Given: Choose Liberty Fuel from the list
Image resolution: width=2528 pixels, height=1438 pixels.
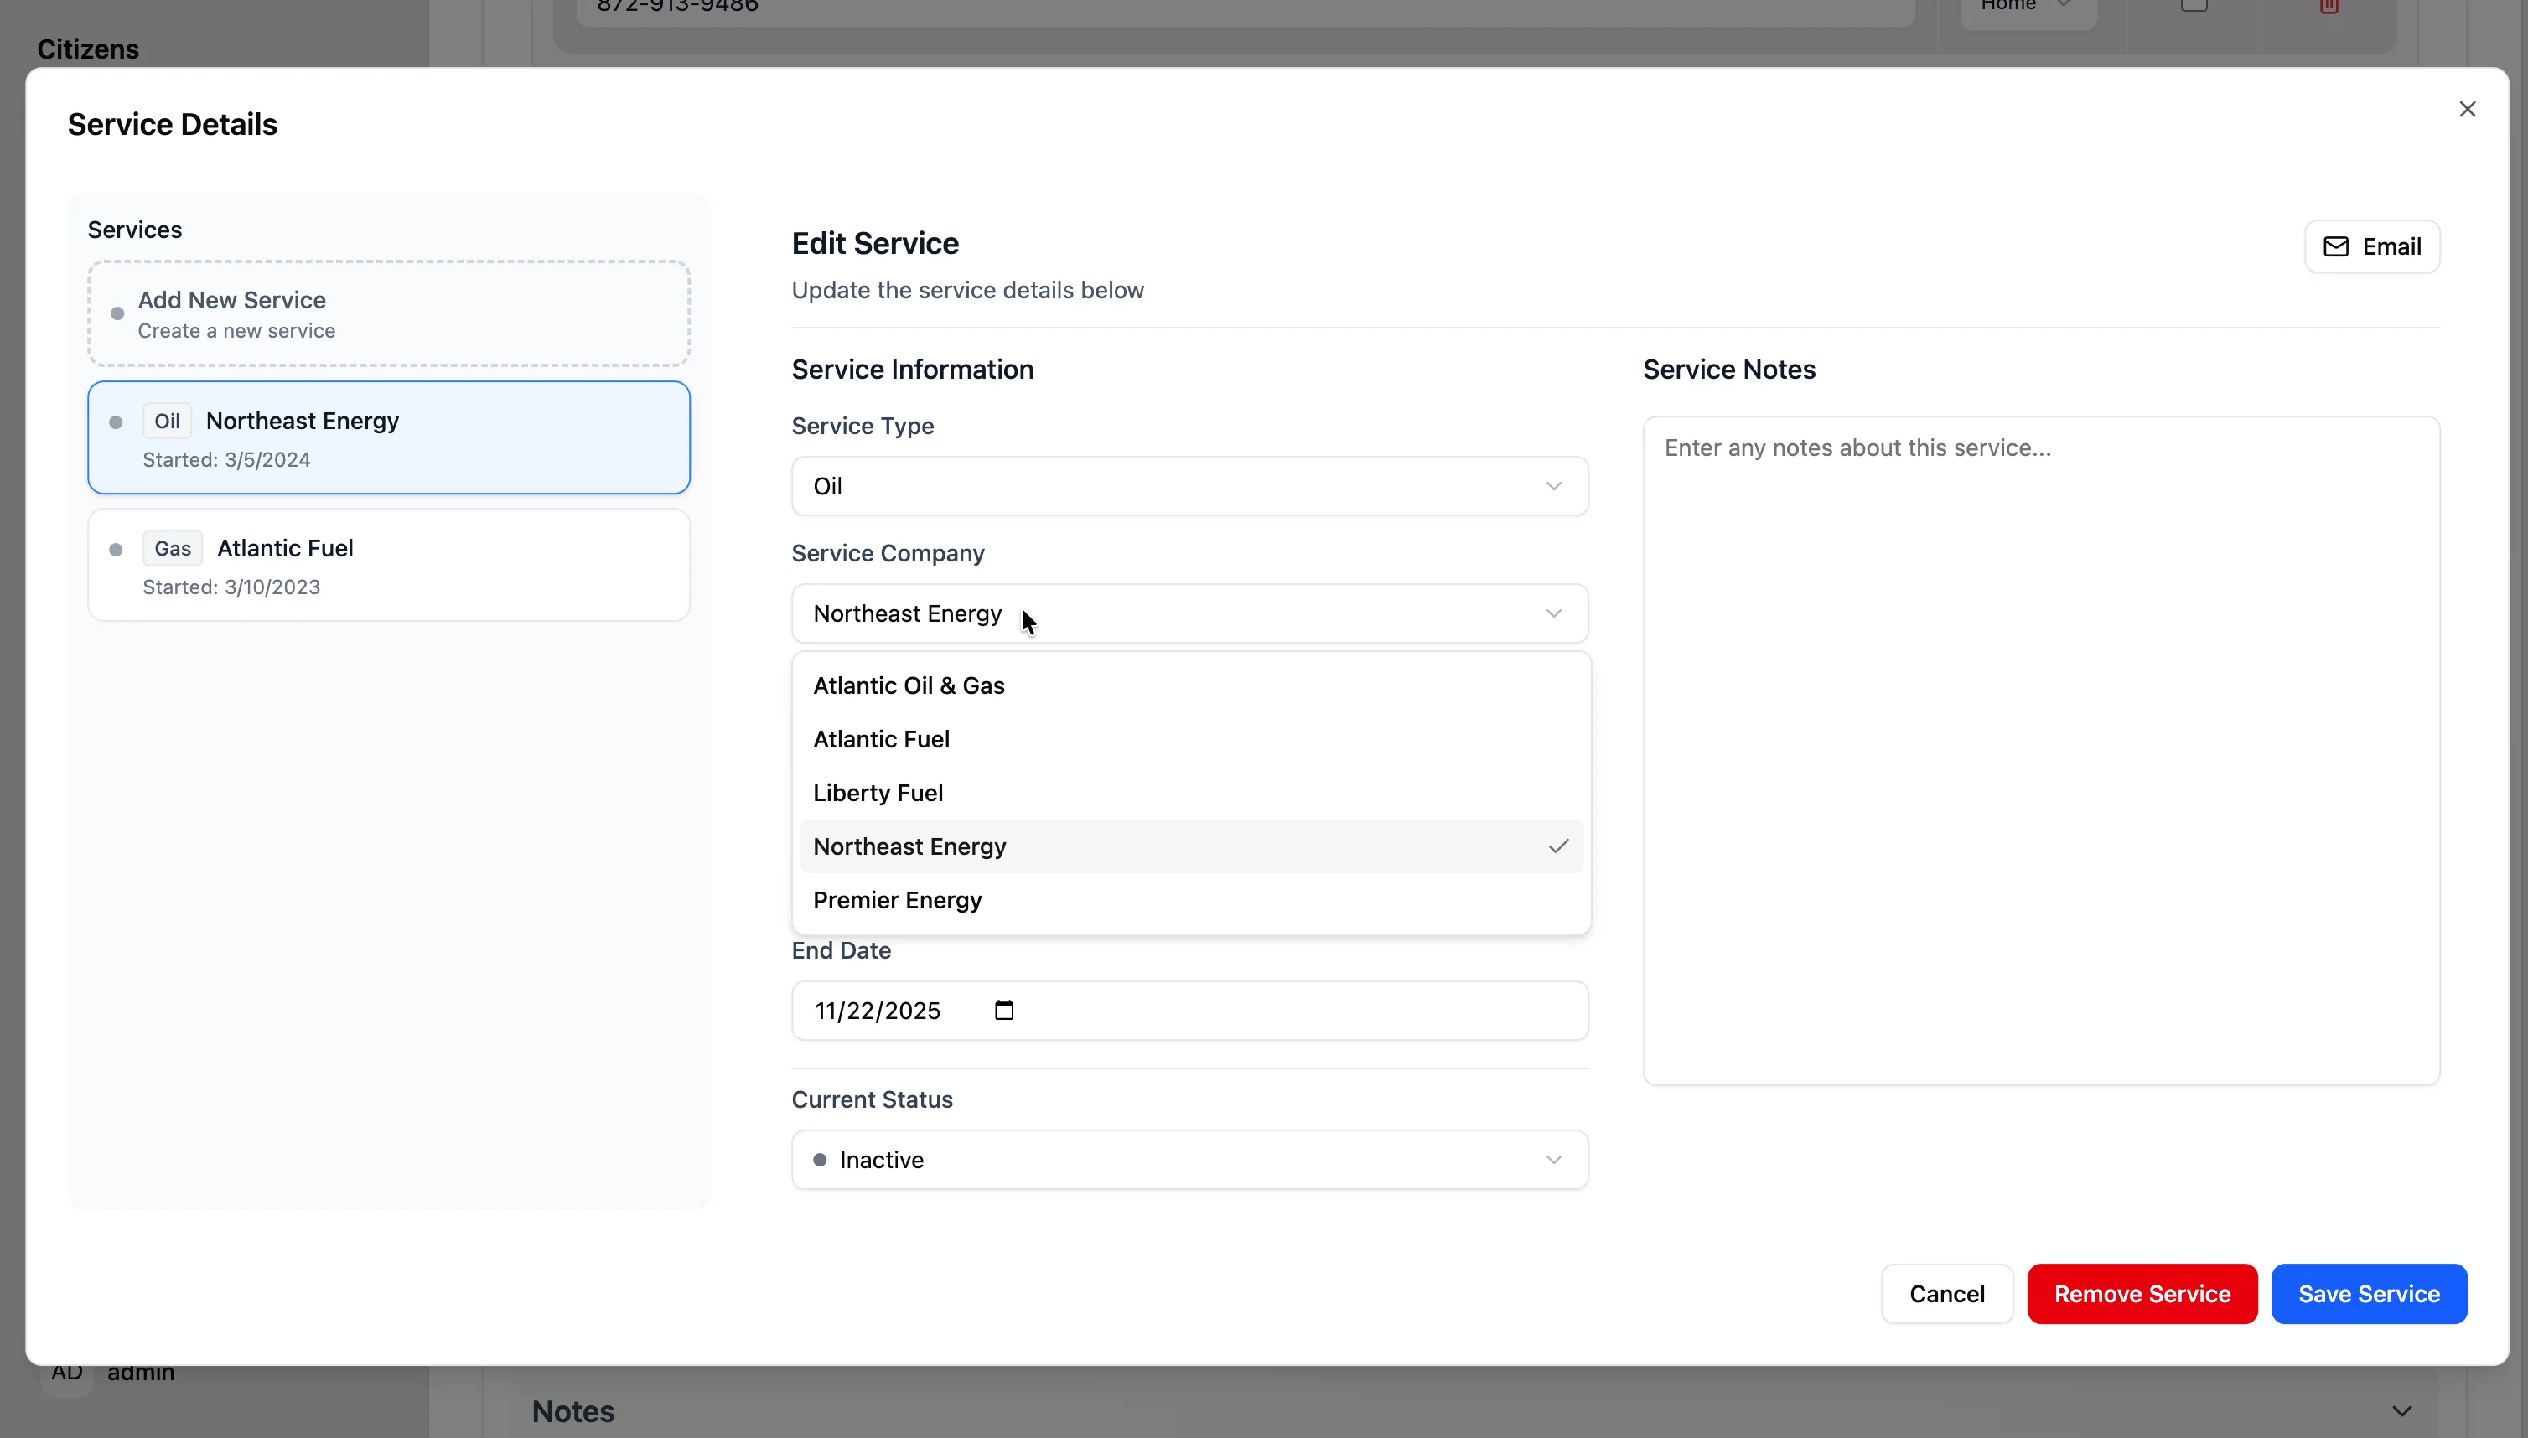Looking at the screenshot, I should [878, 793].
